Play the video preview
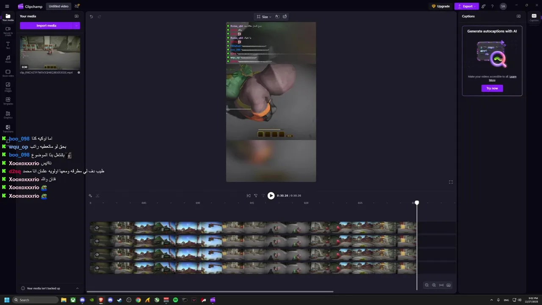The height and width of the screenshot is (305, 542). point(271,196)
